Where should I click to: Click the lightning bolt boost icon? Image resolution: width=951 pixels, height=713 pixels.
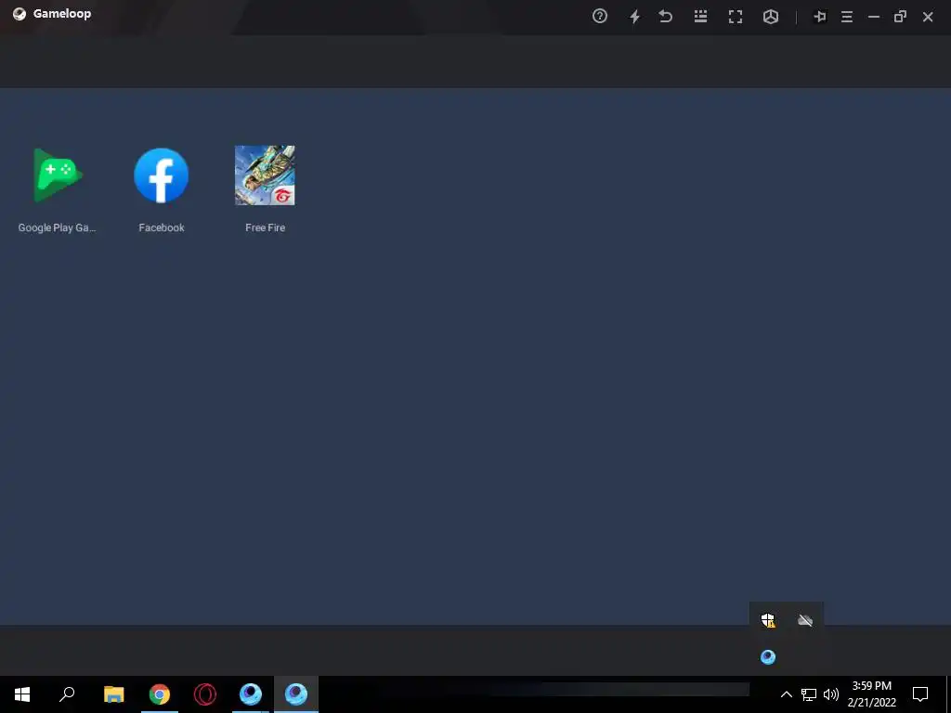[x=635, y=17]
